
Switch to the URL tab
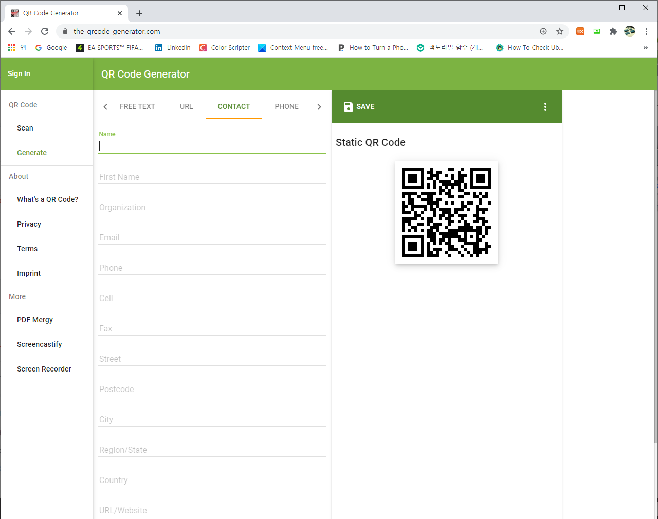(x=186, y=106)
